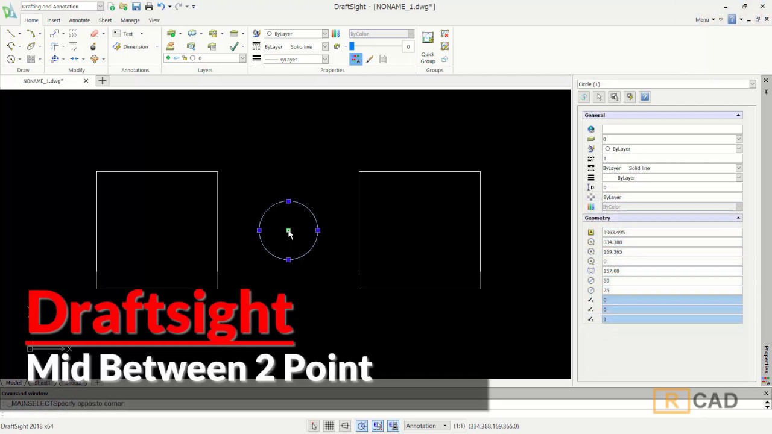The image size is (772, 434).
Task: Open the ribbon line style Solid line dropdown
Action: [x=297, y=46]
